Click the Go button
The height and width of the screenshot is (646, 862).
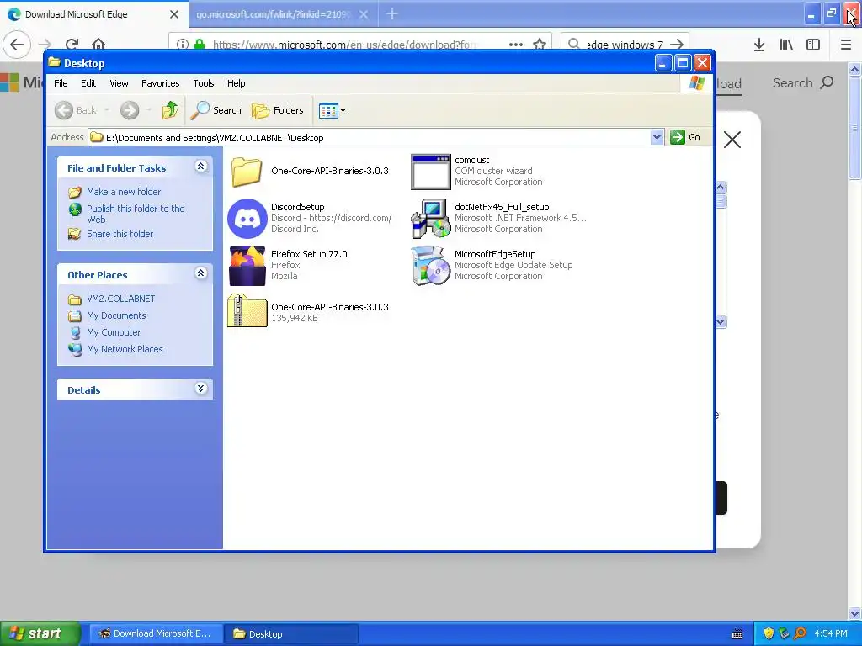tap(685, 137)
